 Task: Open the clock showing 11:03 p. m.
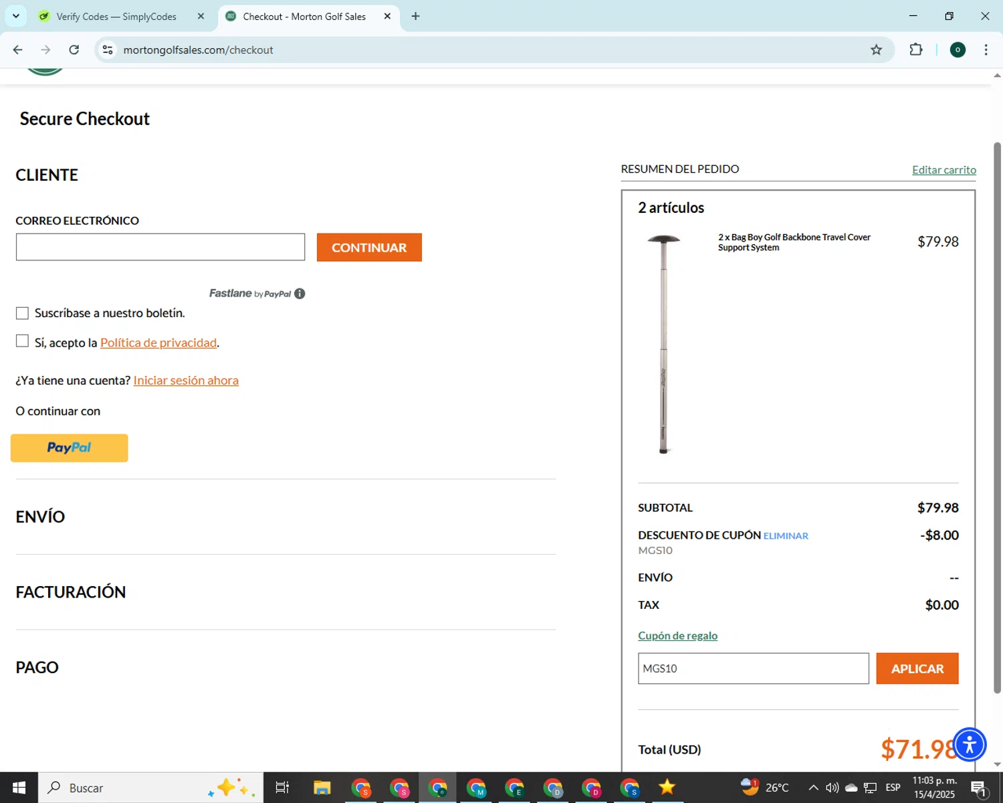pos(934,788)
